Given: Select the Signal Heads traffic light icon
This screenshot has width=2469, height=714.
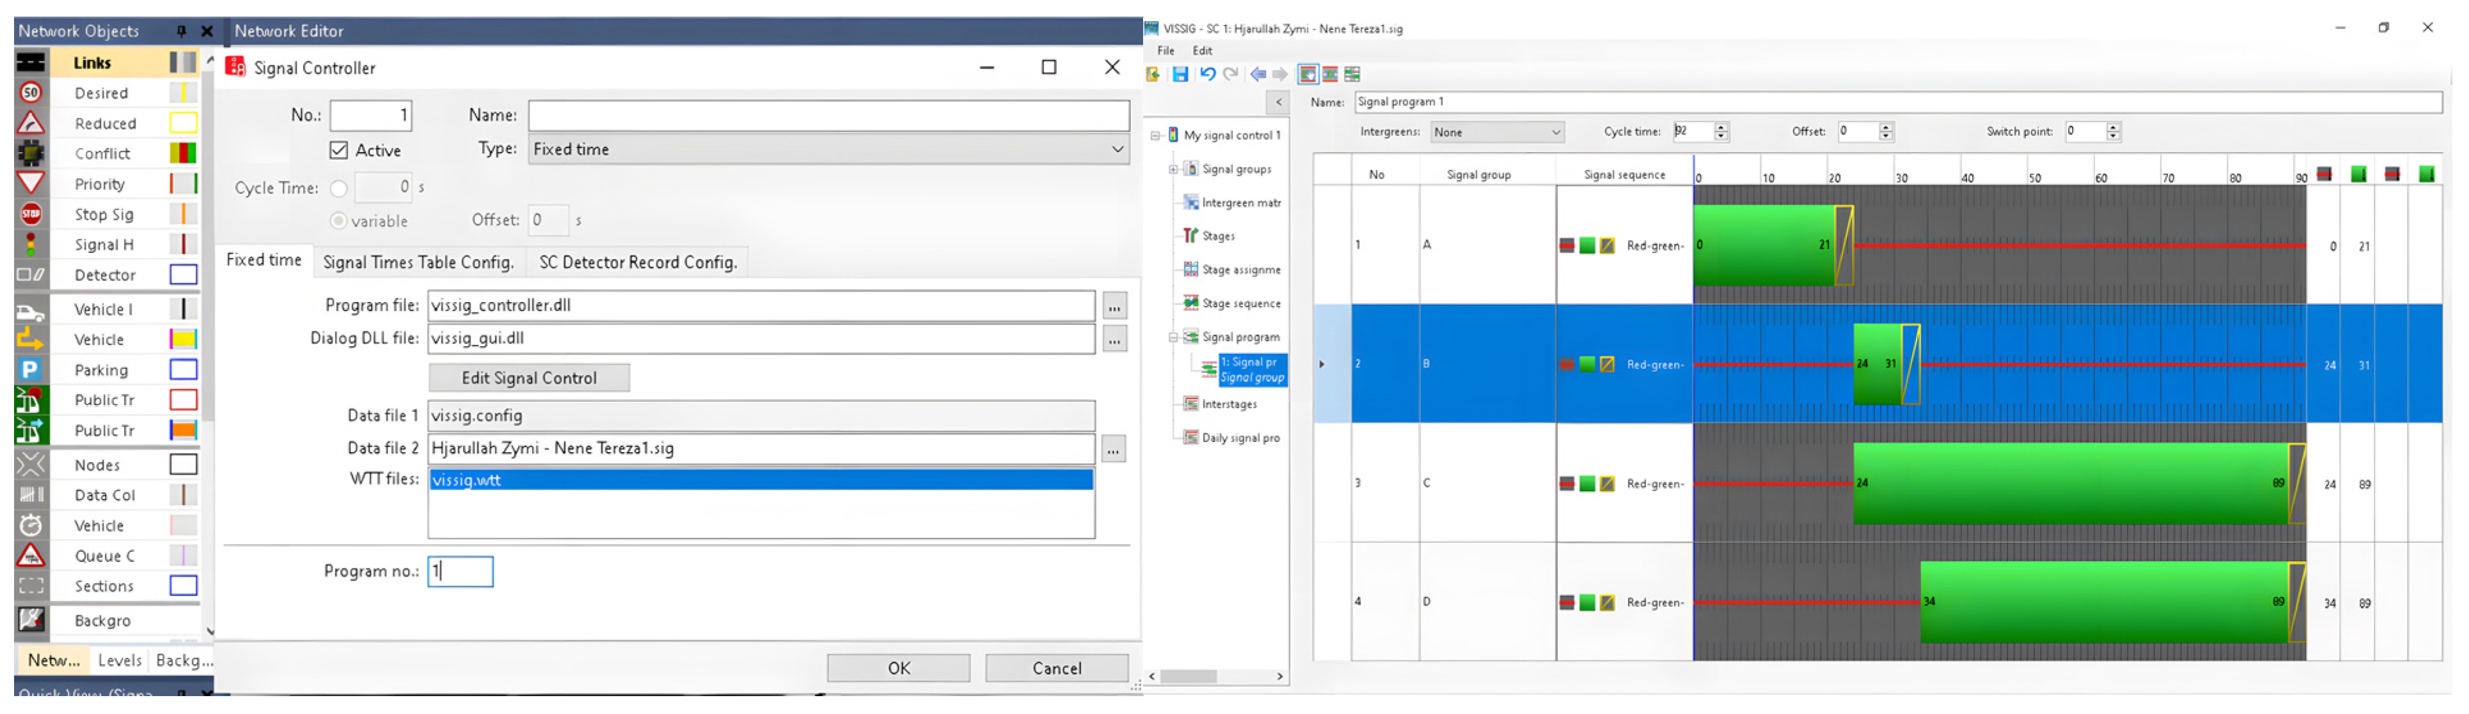Looking at the screenshot, I should point(31,245).
